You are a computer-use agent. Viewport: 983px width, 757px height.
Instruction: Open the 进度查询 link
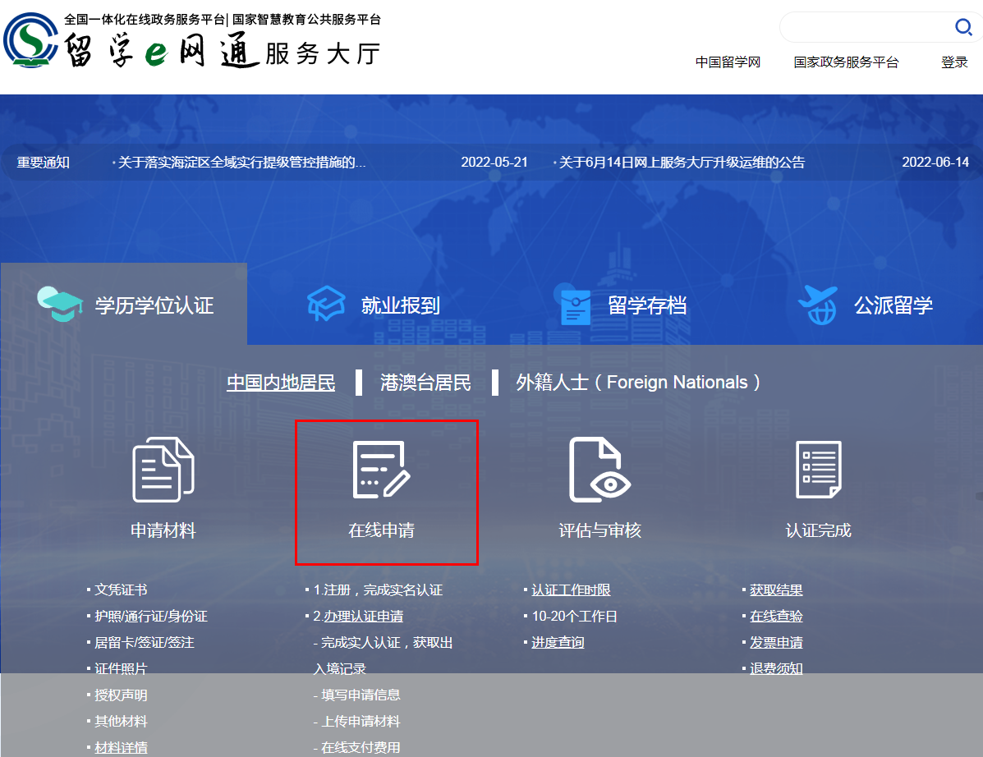pyautogui.click(x=558, y=643)
